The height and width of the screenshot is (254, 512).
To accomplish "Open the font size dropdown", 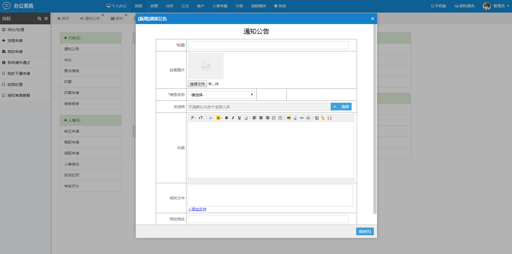I will (x=201, y=118).
